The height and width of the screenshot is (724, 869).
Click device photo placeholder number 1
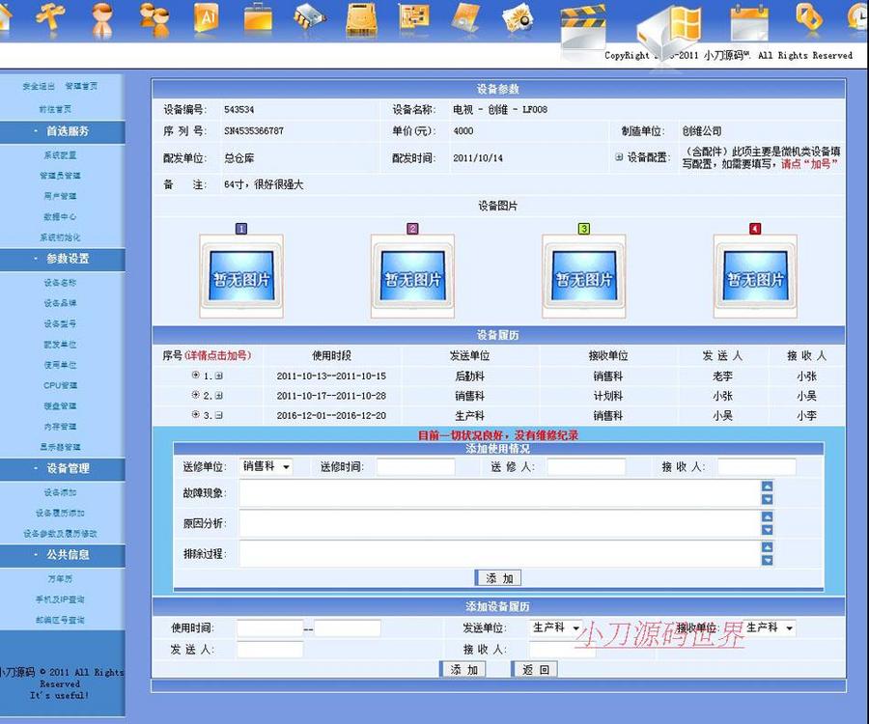pyautogui.click(x=239, y=273)
